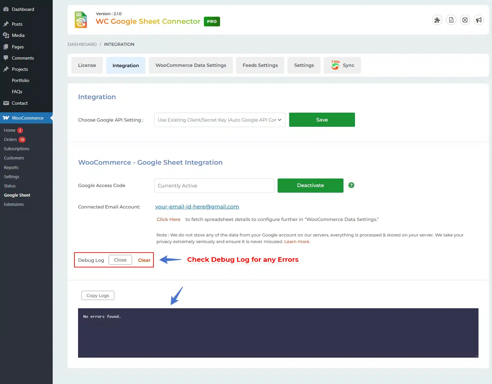Viewport: 492px width, 384px height.
Task: Open the documentation page icon
Action: pyautogui.click(x=451, y=20)
